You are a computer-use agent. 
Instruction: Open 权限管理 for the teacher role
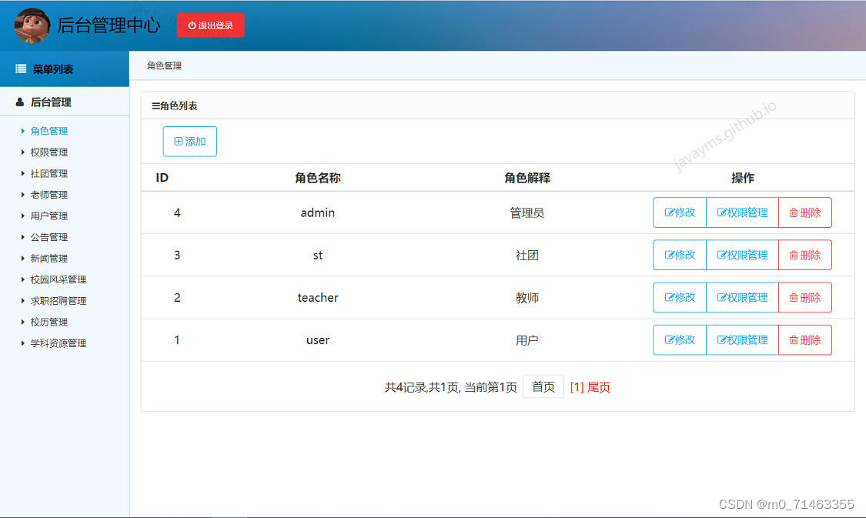742,298
